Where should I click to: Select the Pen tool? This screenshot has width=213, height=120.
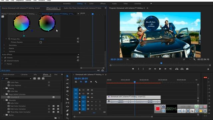[67, 111]
